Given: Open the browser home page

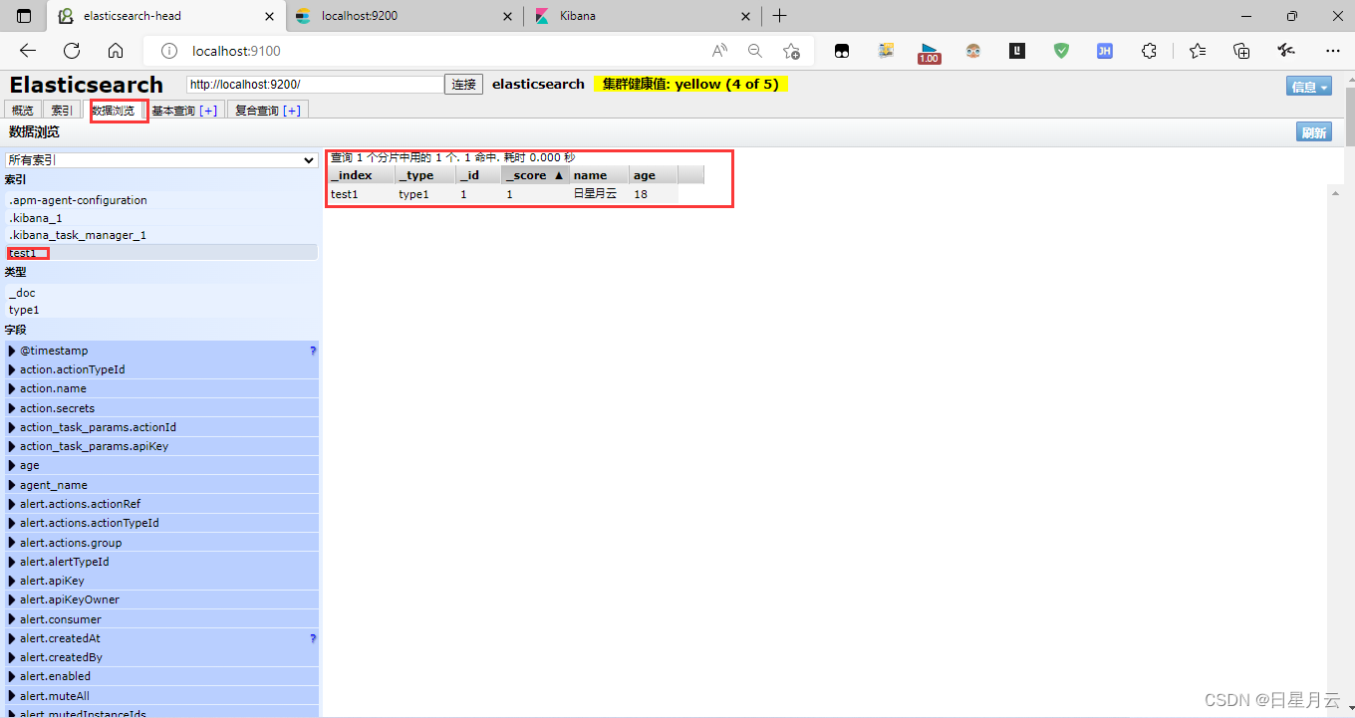Looking at the screenshot, I should coord(116,51).
